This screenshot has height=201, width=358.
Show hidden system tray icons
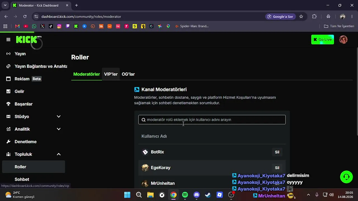[308, 195]
